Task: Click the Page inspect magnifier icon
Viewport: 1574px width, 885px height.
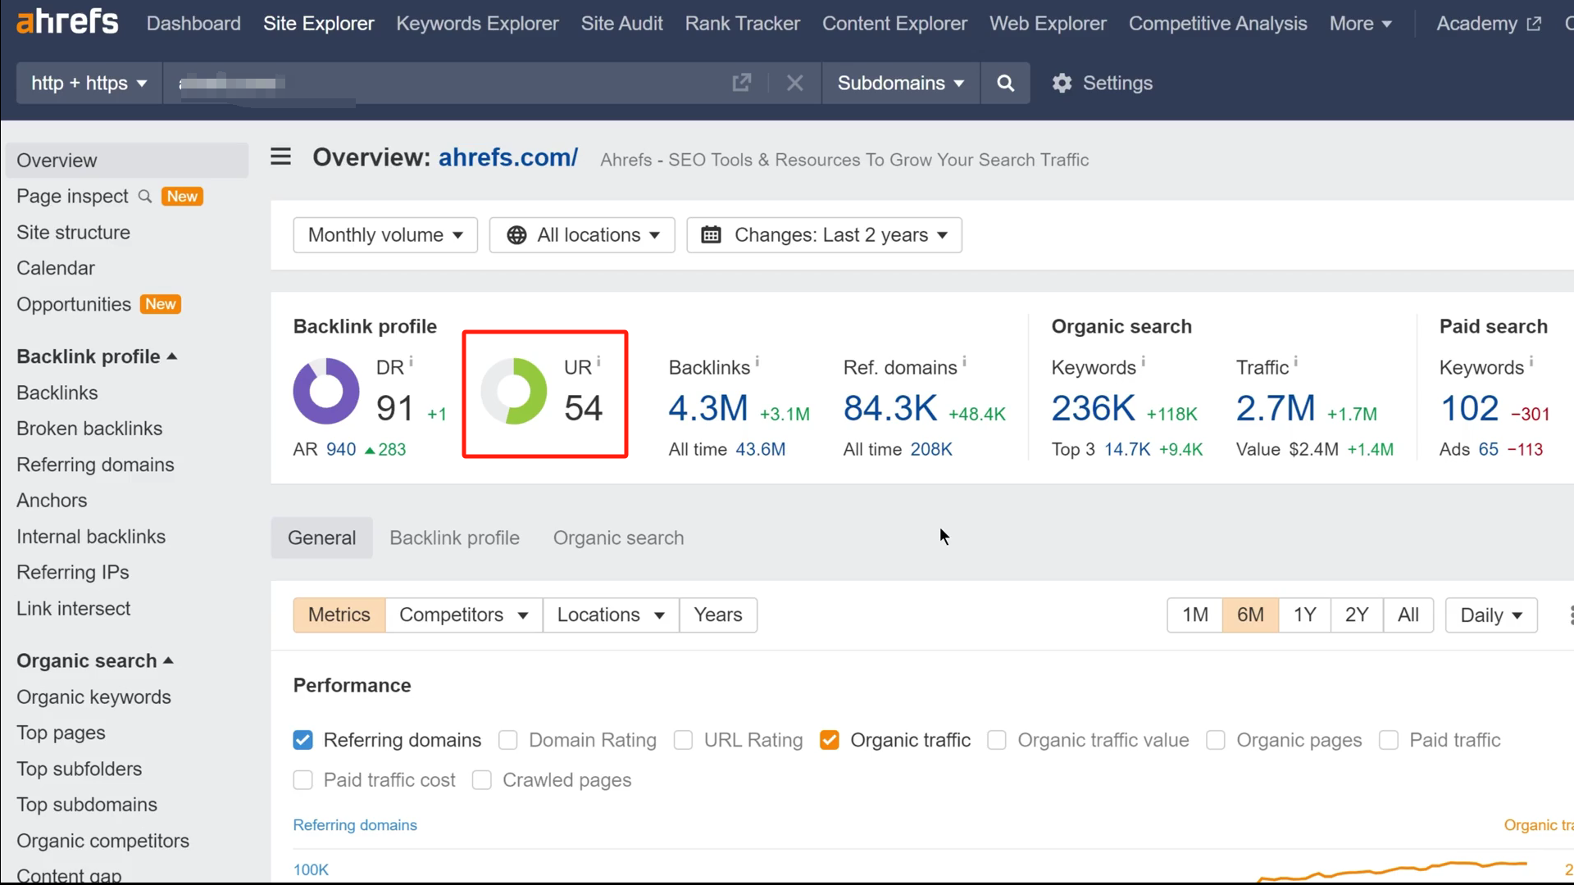Action: pos(145,196)
